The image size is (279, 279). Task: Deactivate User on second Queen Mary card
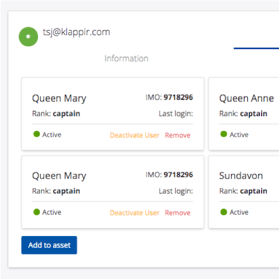[x=134, y=213]
